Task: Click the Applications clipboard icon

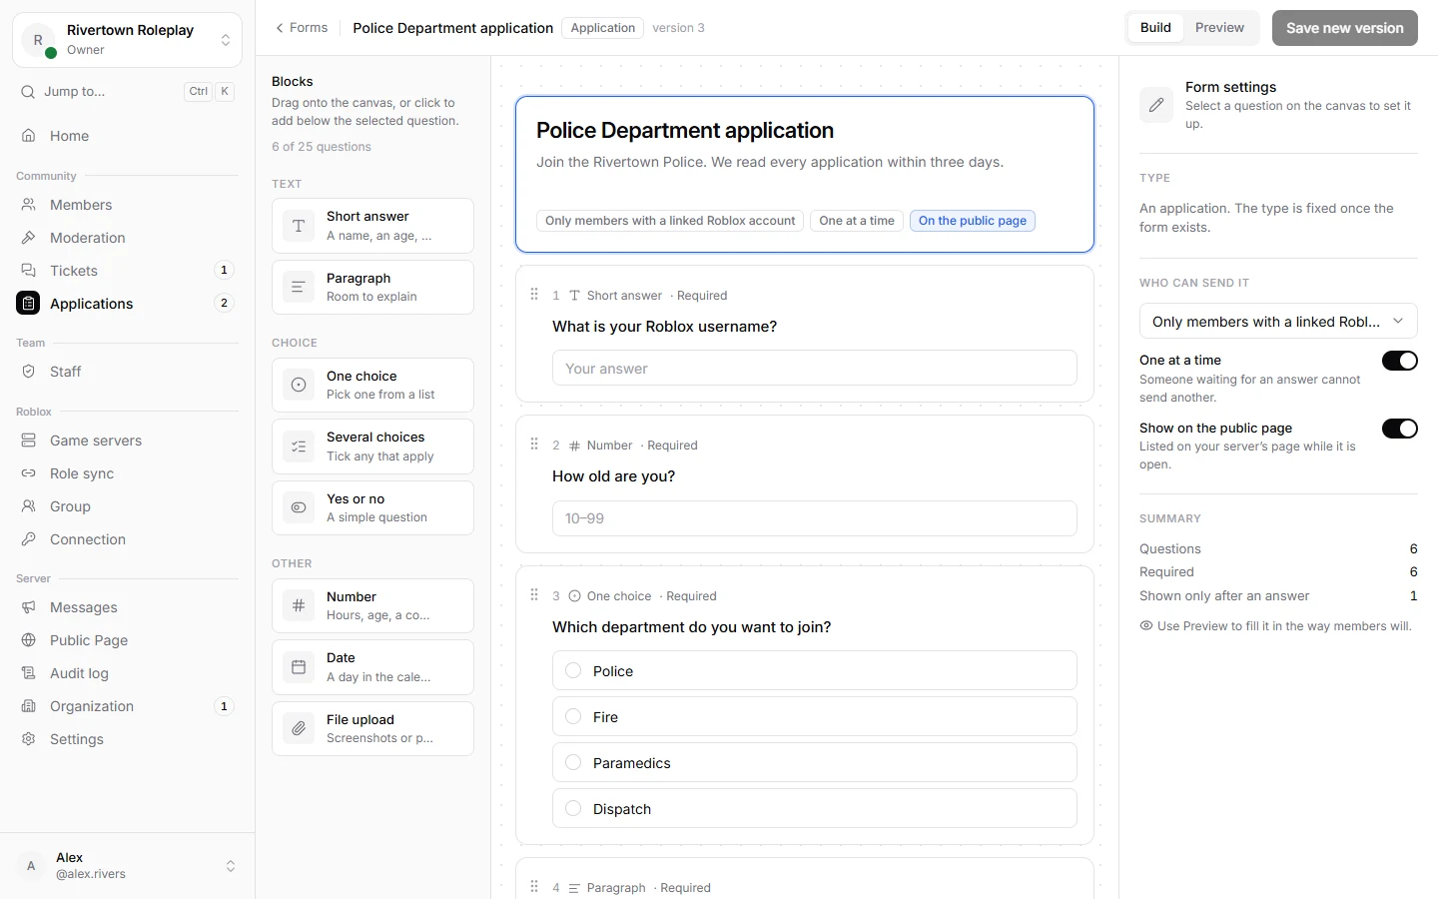Action: [29, 304]
